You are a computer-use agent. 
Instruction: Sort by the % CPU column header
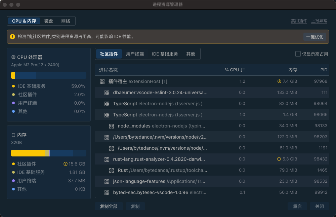[235, 70]
